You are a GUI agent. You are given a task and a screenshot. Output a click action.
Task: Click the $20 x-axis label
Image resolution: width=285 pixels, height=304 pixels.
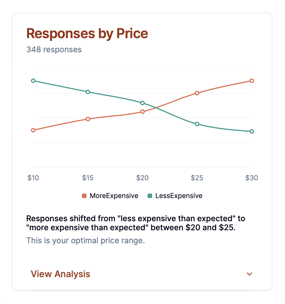pyautogui.click(x=142, y=178)
